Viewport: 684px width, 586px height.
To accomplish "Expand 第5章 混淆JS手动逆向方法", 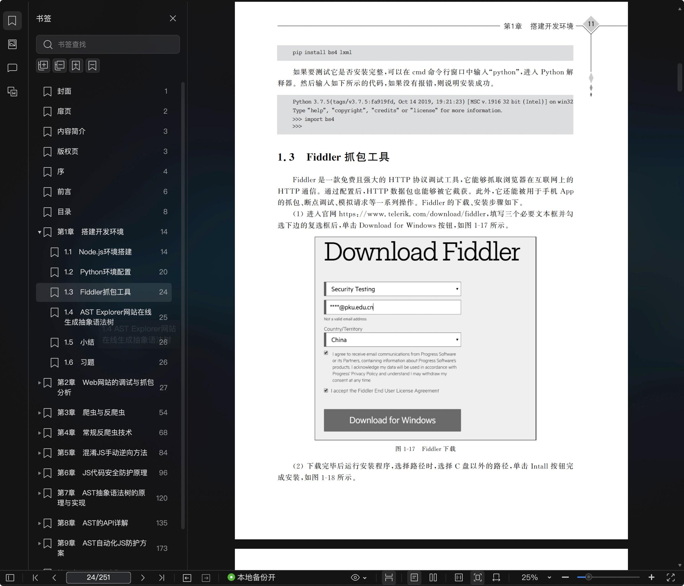I will tap(39, 453).
